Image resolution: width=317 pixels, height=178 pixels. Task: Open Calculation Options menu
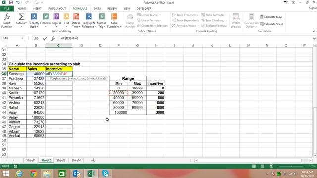coord(251,21)
